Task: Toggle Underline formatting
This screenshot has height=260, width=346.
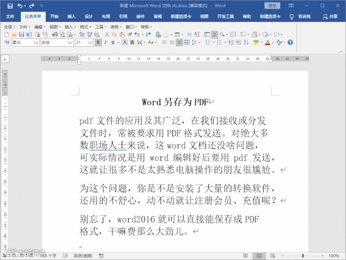Action: 113,42
